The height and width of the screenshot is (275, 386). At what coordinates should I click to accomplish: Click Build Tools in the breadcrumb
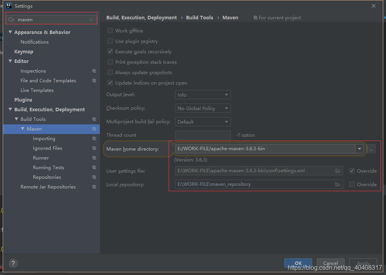pos(200,18)
